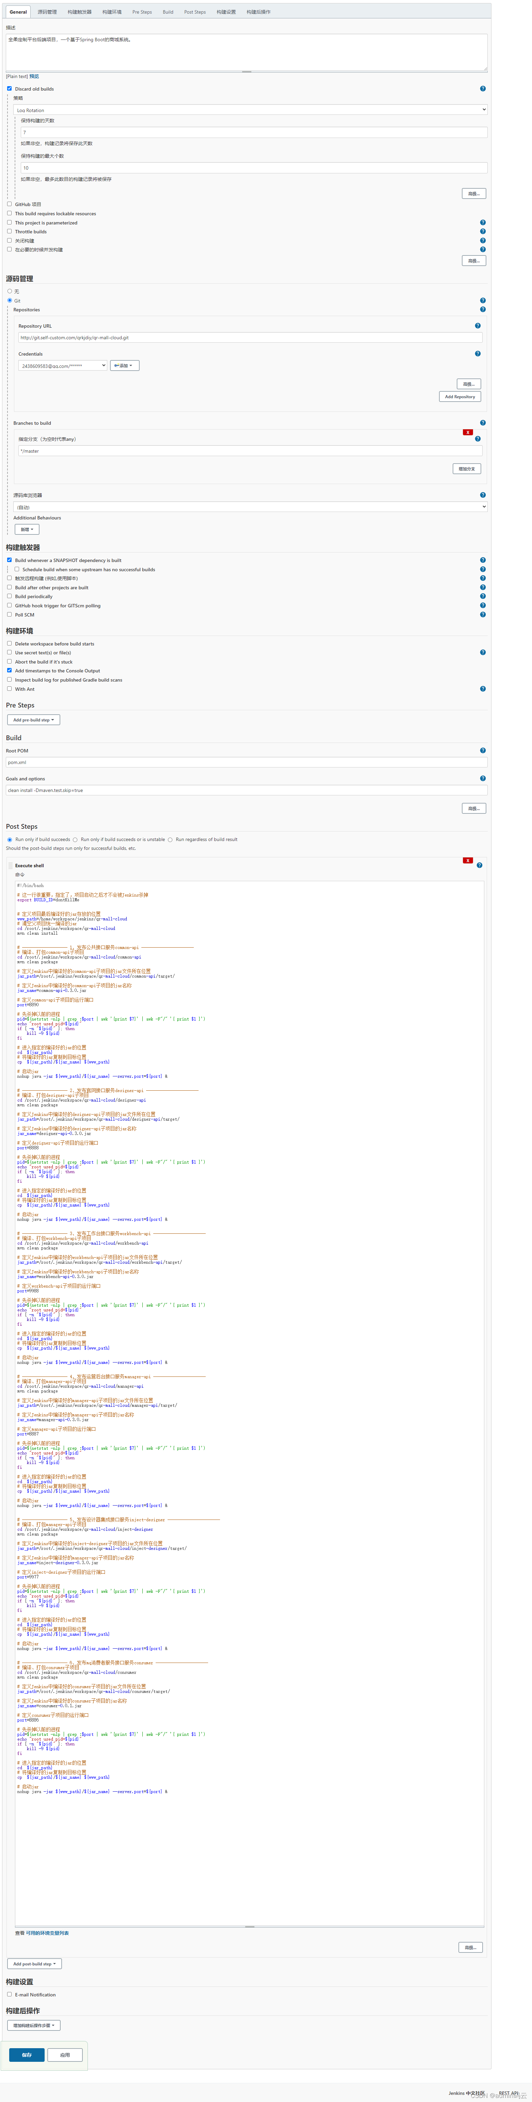This screenshot has width=532, height=2102.
Task: Open help for SNAPSHOT dependency trigger
Action: coord(482,561)
